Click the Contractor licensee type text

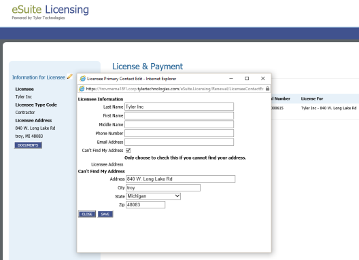(x=25, y=112)
